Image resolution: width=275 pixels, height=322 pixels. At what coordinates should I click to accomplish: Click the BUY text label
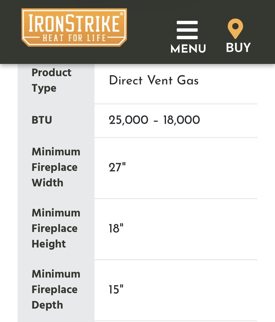pos(238,48)
